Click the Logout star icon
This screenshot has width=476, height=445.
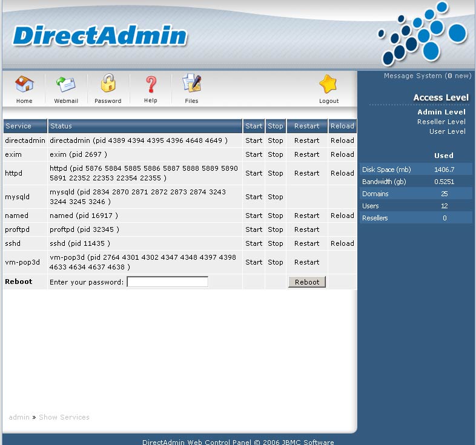point(329,84)
